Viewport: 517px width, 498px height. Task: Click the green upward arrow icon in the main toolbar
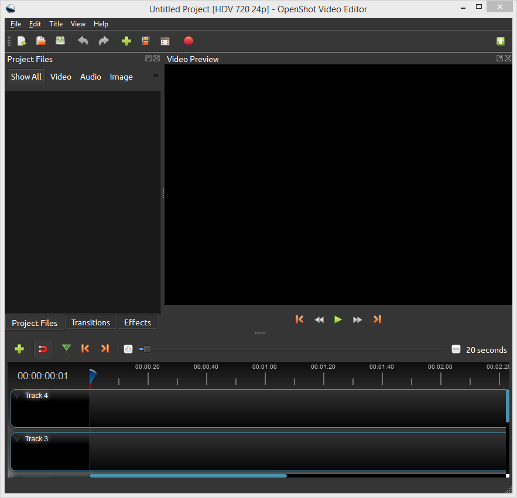(501, 41)
